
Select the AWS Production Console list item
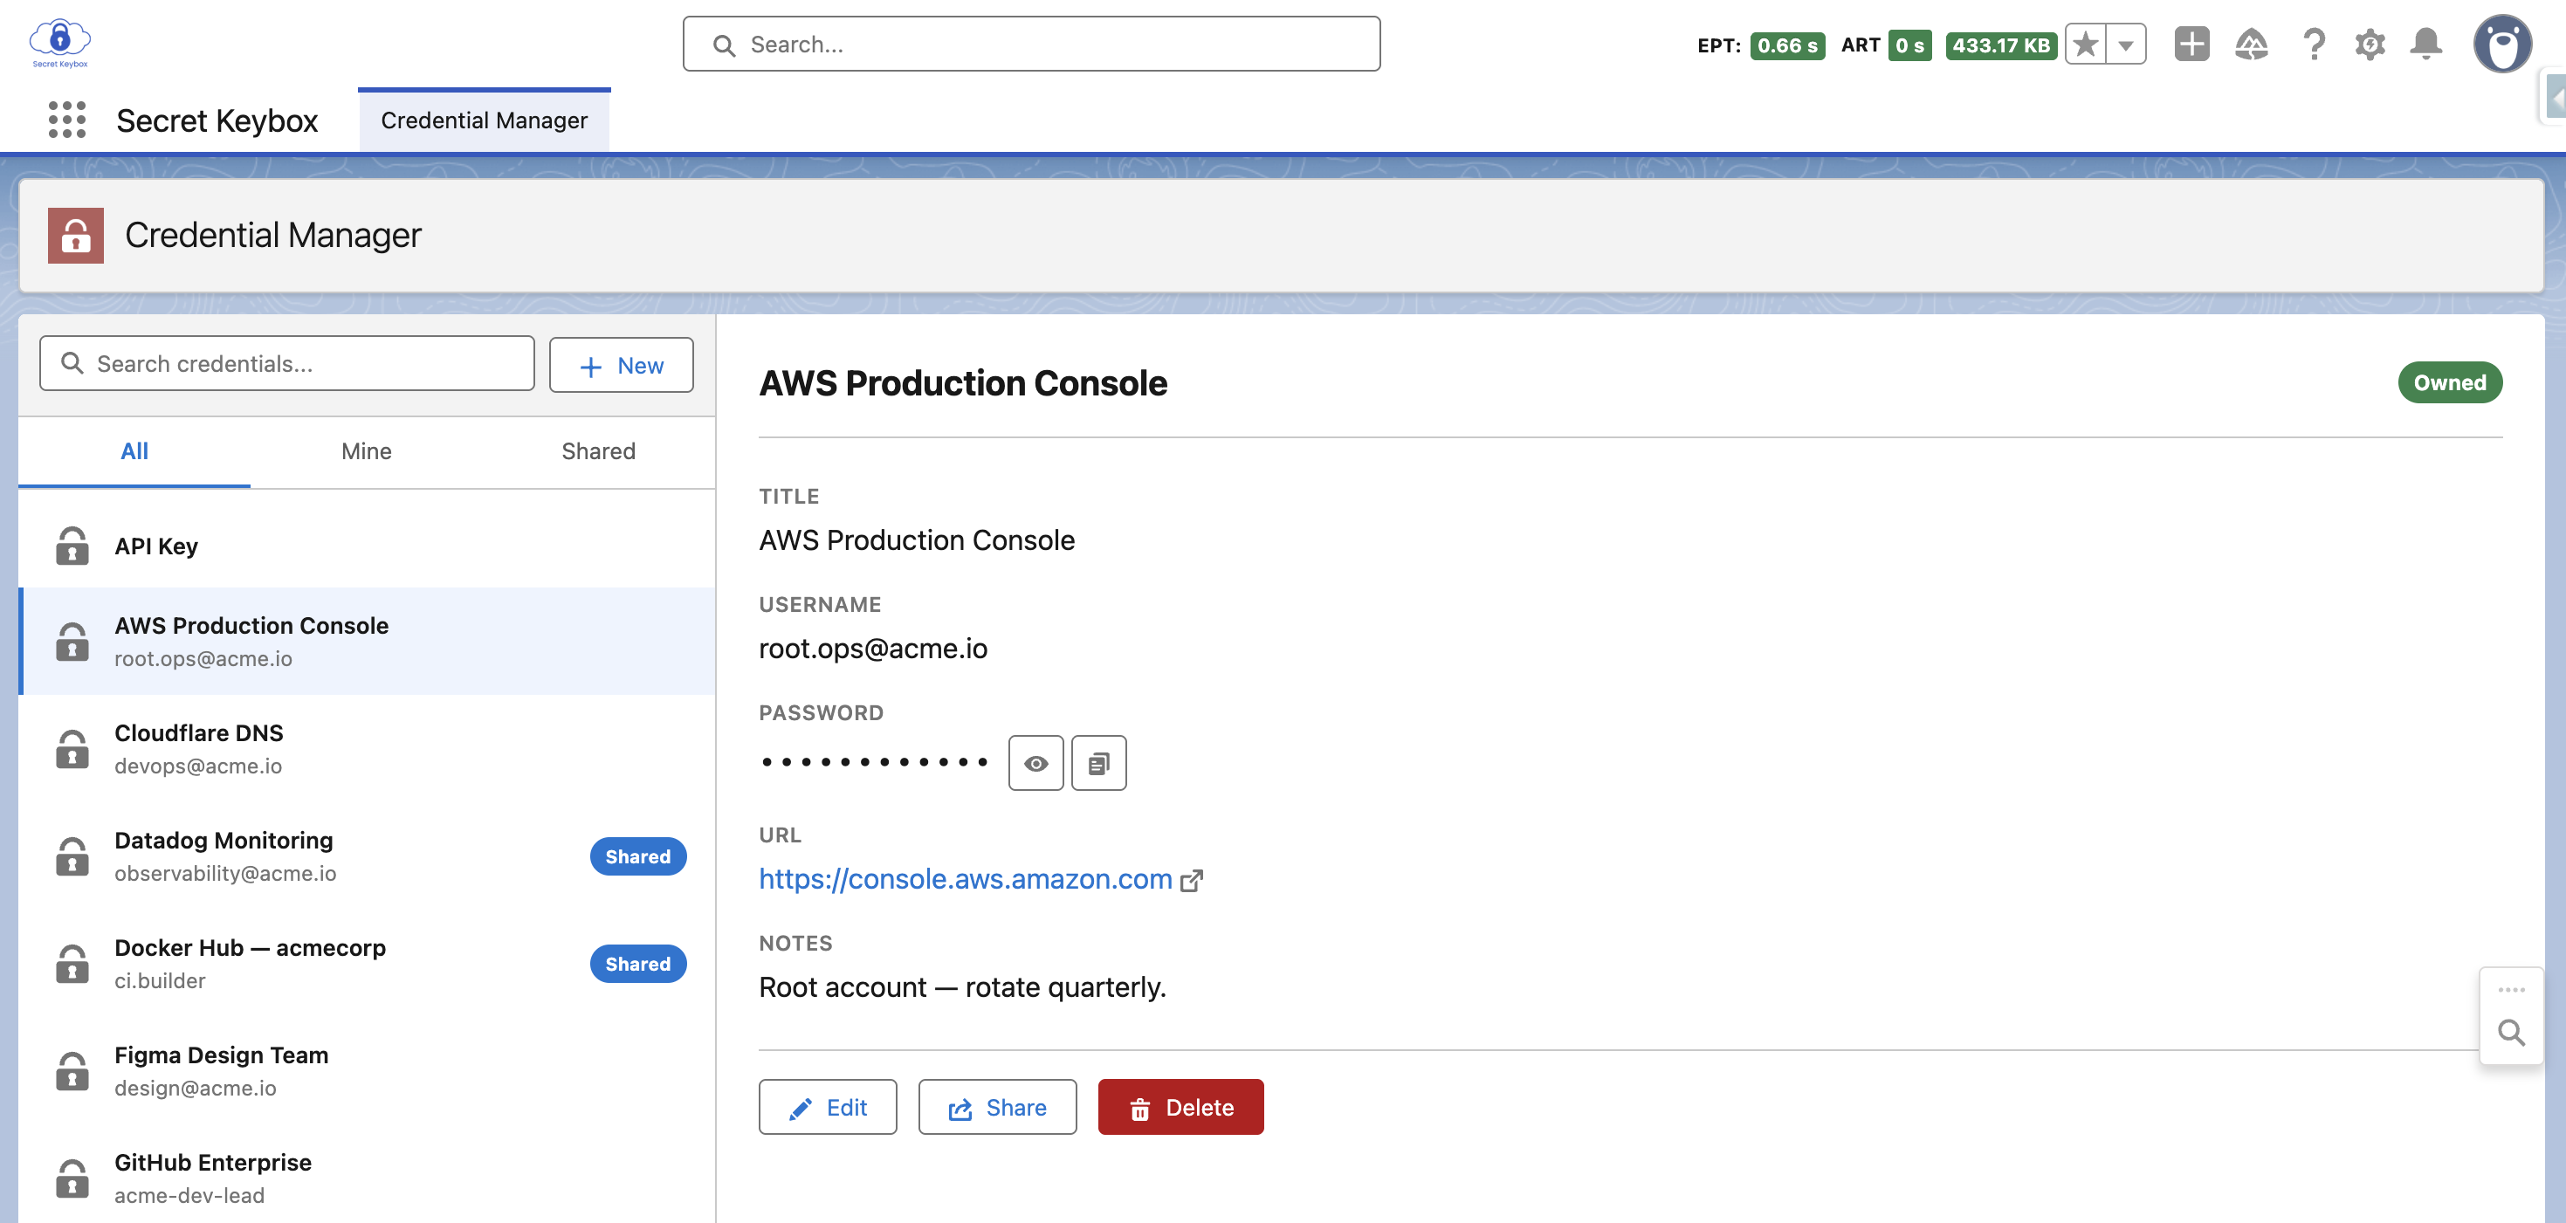(x=367, y=642)
